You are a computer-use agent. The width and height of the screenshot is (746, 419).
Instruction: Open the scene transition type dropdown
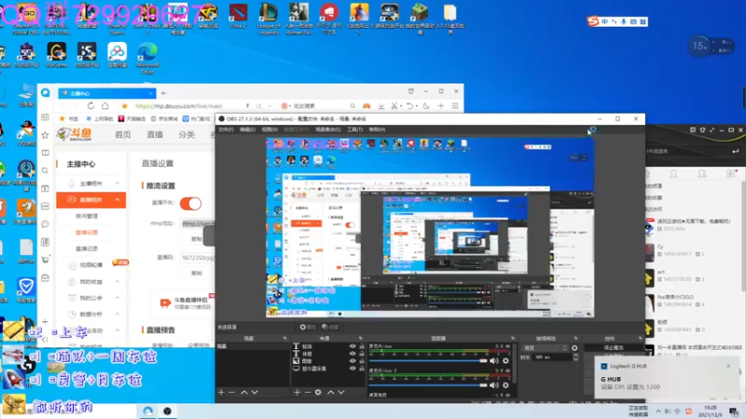click(545, 347)
